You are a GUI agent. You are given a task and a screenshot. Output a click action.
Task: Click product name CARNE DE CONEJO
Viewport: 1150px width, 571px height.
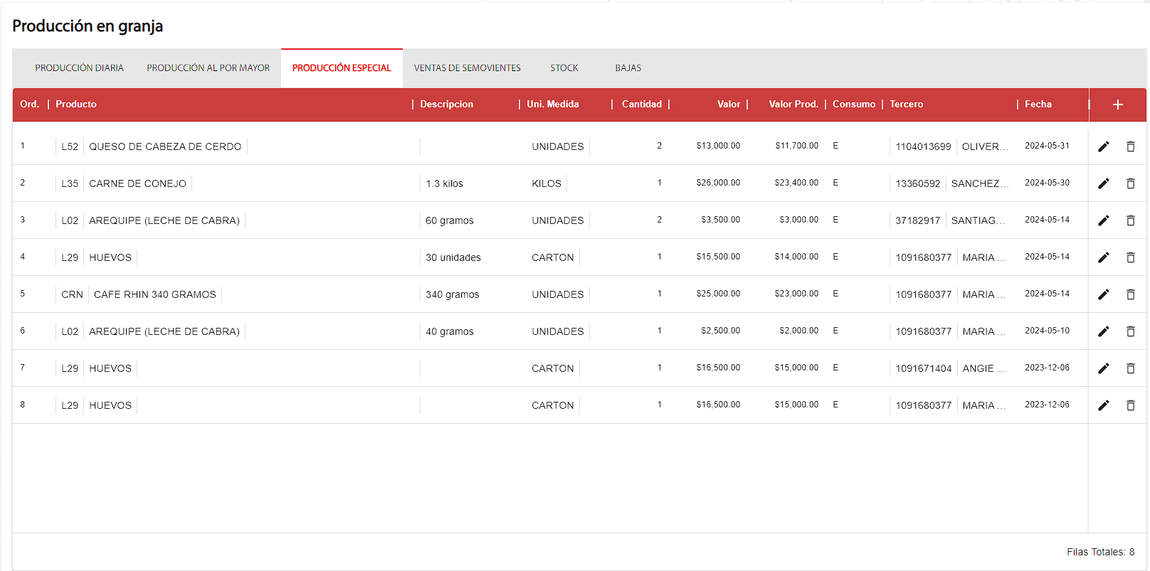coord(137,183)
